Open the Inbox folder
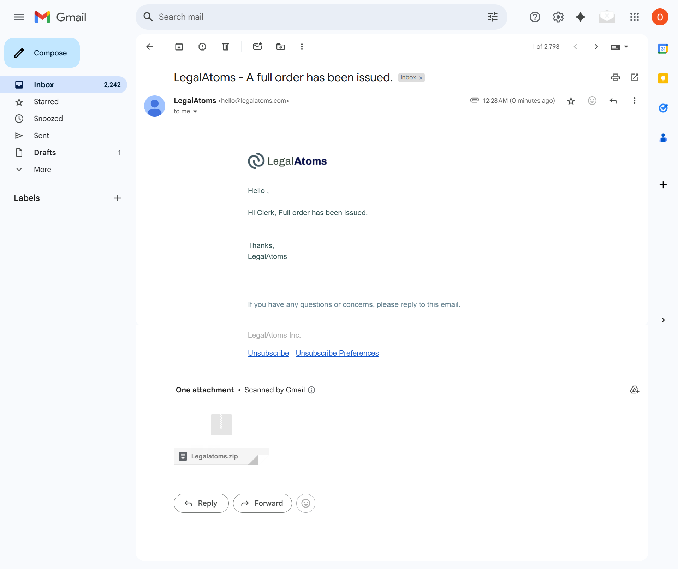This screenshot has height=569, width=678. point(64,85)
